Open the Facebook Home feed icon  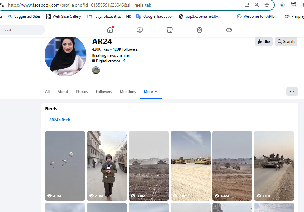110,30
